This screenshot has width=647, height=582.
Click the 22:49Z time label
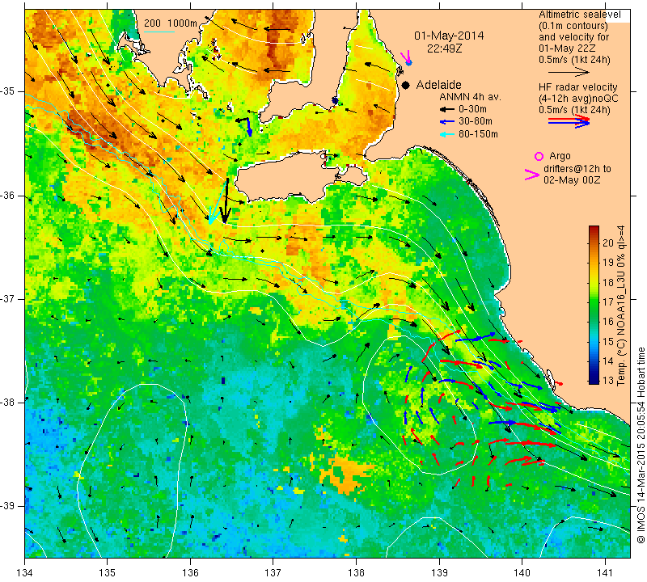point(444,48)
